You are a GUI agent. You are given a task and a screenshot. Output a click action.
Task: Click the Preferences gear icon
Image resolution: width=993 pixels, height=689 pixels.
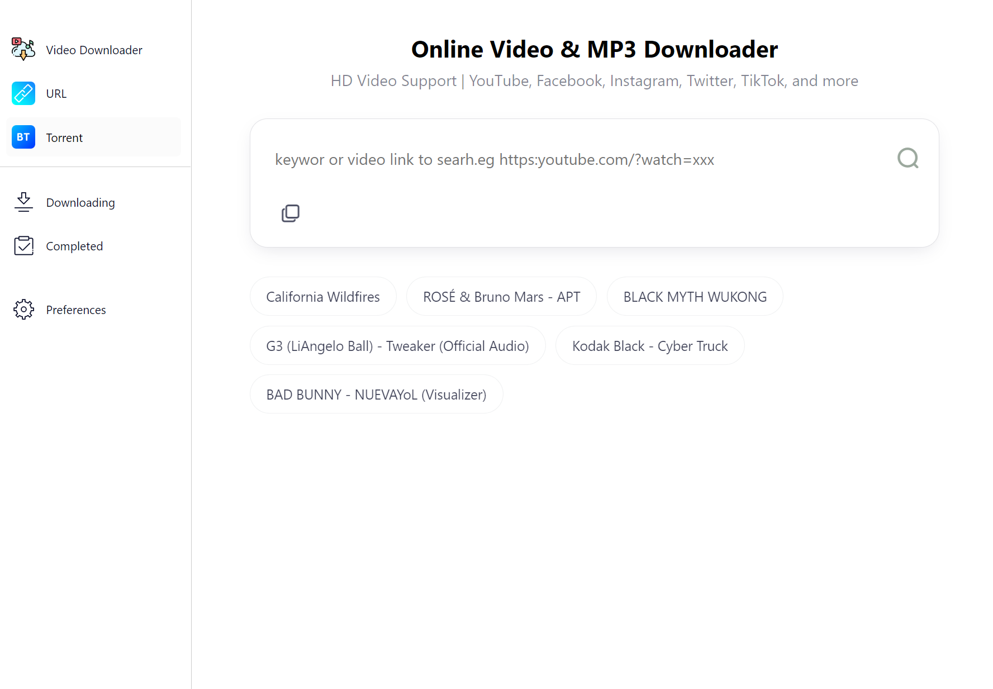[x=23, y=310]
